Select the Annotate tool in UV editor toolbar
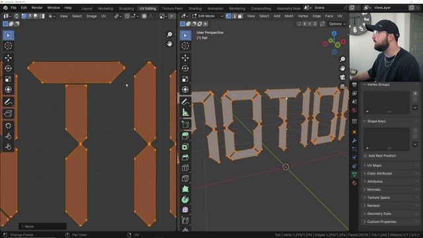The height and width of the screenshot is (238, 423). 8,102
